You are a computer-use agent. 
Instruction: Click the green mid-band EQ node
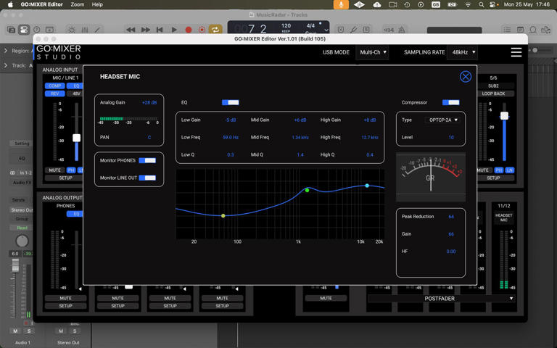(308, 191)
